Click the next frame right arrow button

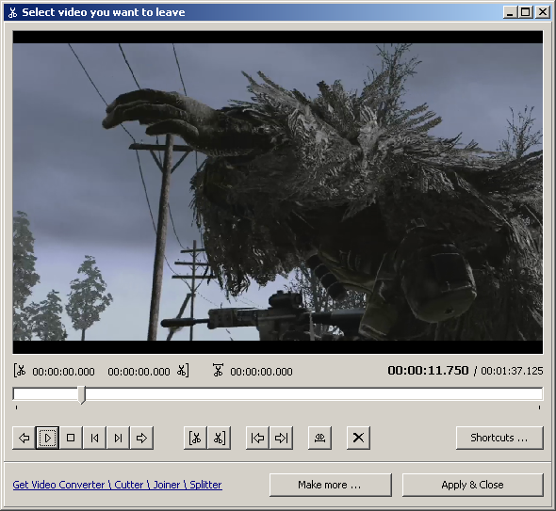click(x=142, y=438)
